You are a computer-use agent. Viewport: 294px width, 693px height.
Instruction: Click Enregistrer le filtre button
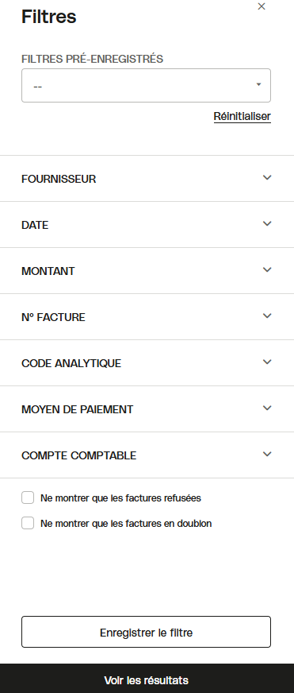click(146, 632)
